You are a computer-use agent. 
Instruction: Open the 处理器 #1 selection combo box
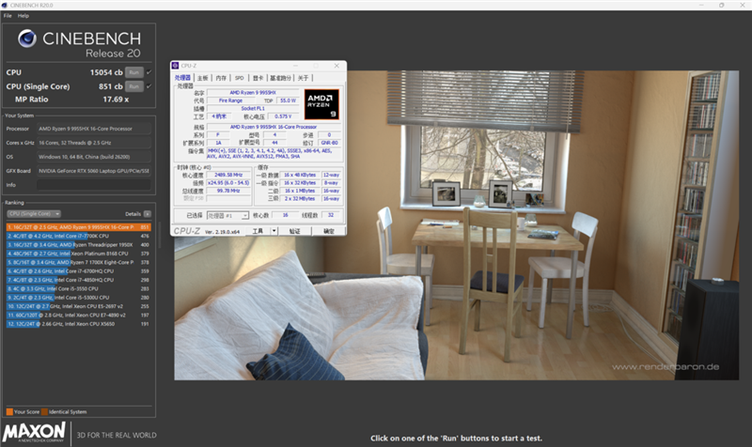coord(227,216)
